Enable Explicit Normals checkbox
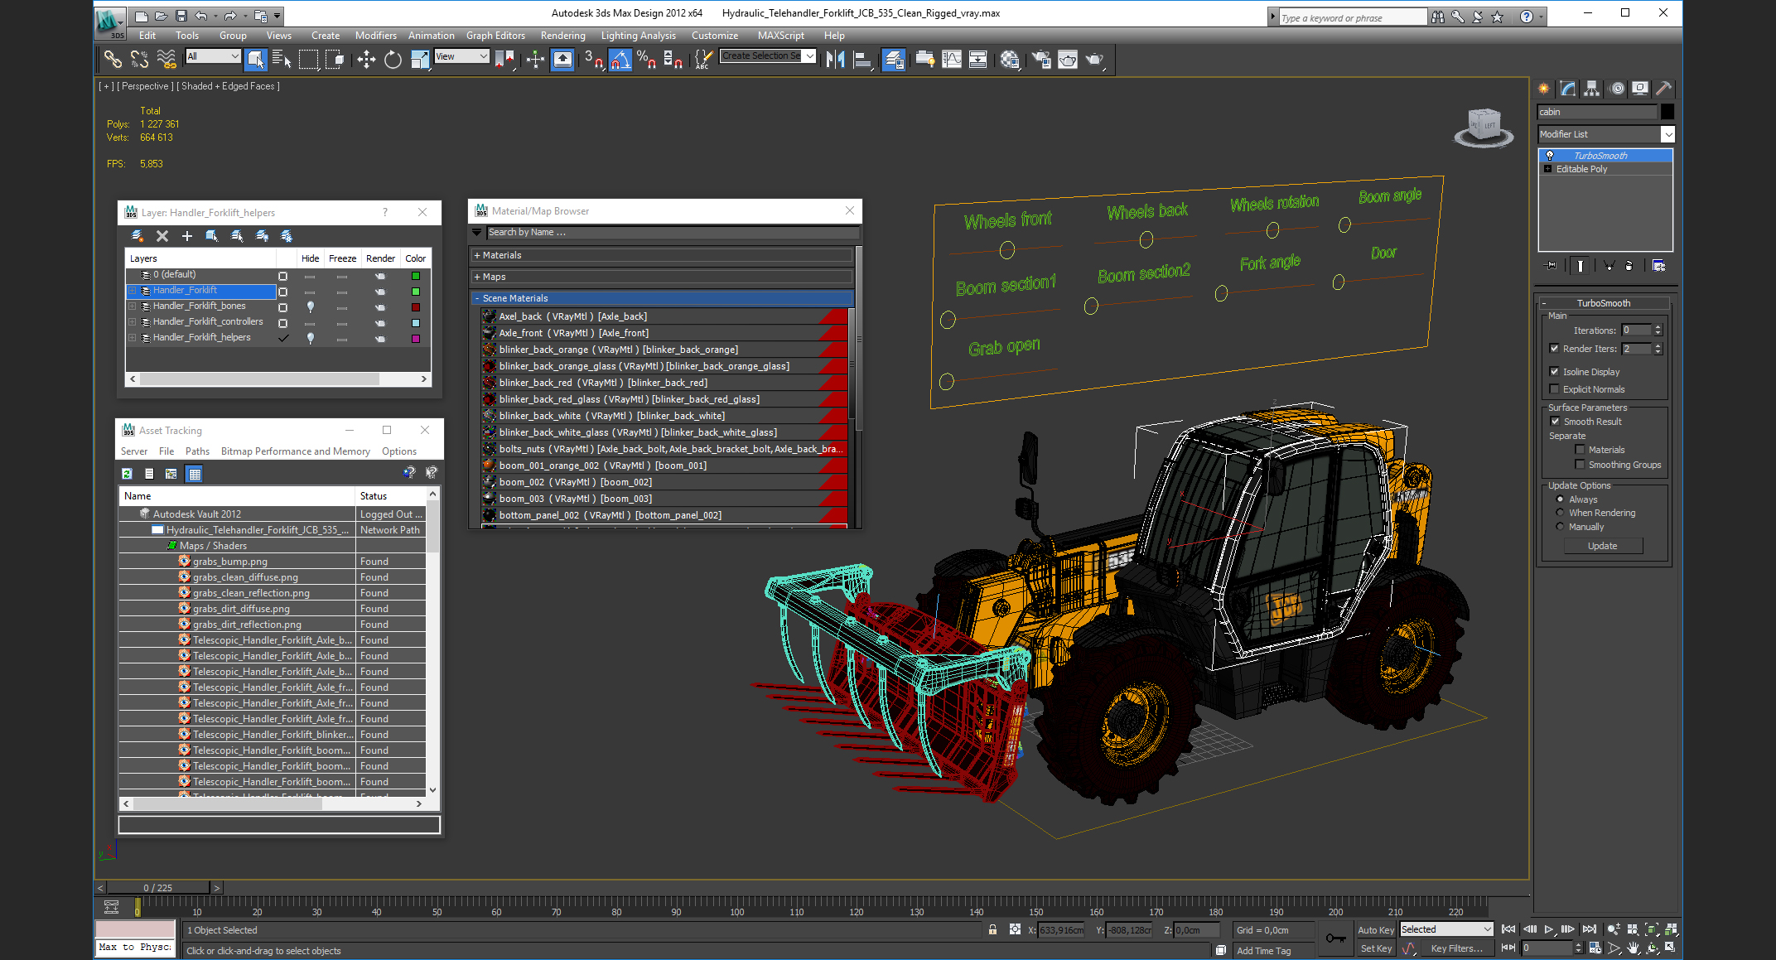The height and width of the screenshot is (960, 1776). 1554,389
